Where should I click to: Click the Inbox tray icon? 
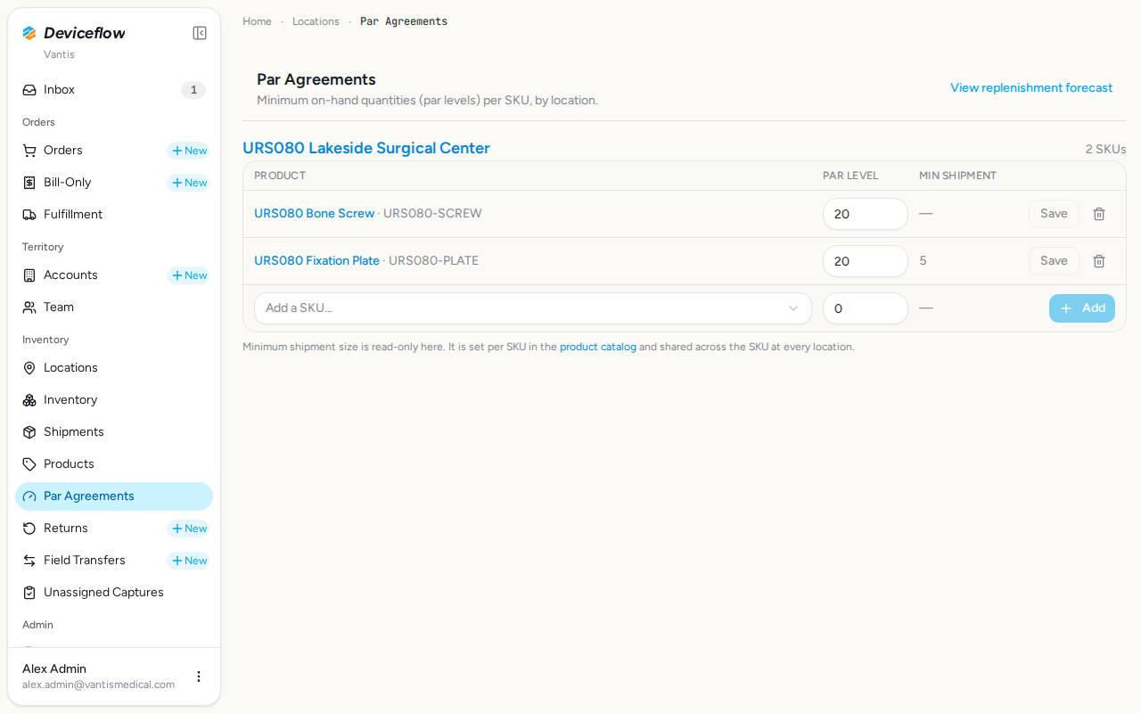pyautogui.click(x=29, y=90)
